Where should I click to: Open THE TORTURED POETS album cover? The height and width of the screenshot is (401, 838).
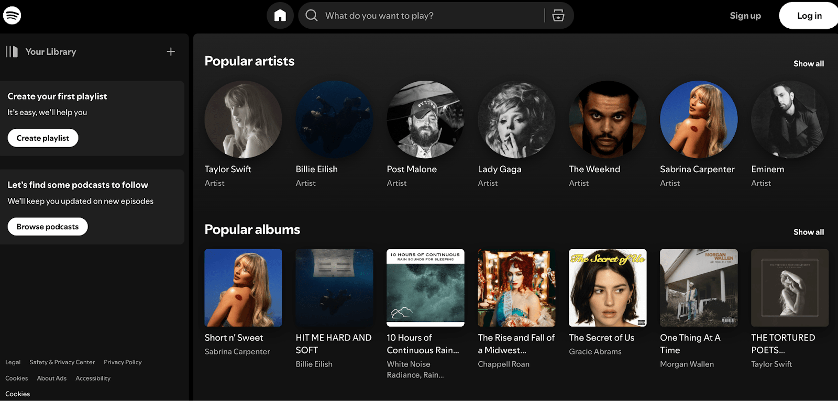[790, 288]
